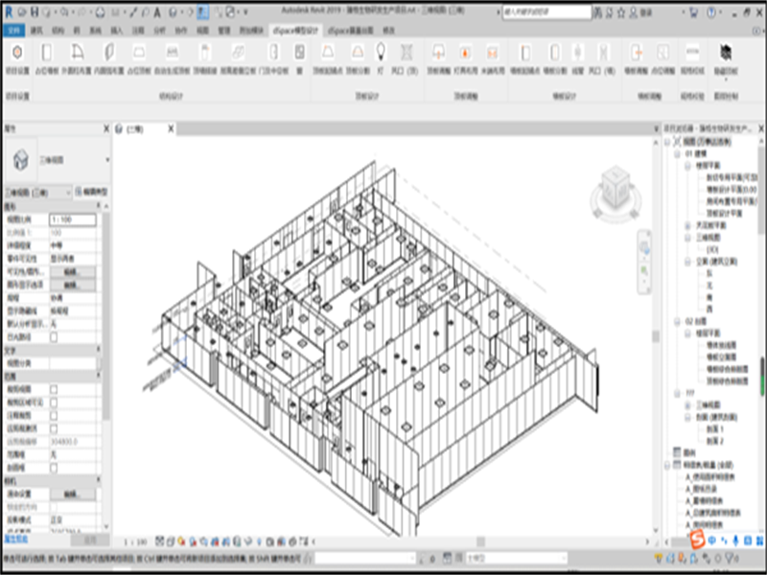
Task: Click the selection filter icon in status bar
Action: 732,558
